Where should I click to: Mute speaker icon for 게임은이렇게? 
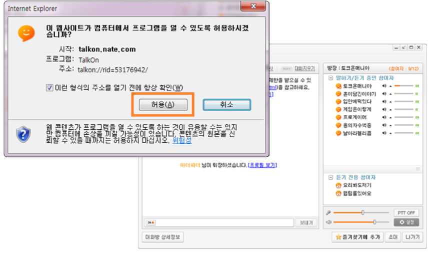click(x=384, y=109)
